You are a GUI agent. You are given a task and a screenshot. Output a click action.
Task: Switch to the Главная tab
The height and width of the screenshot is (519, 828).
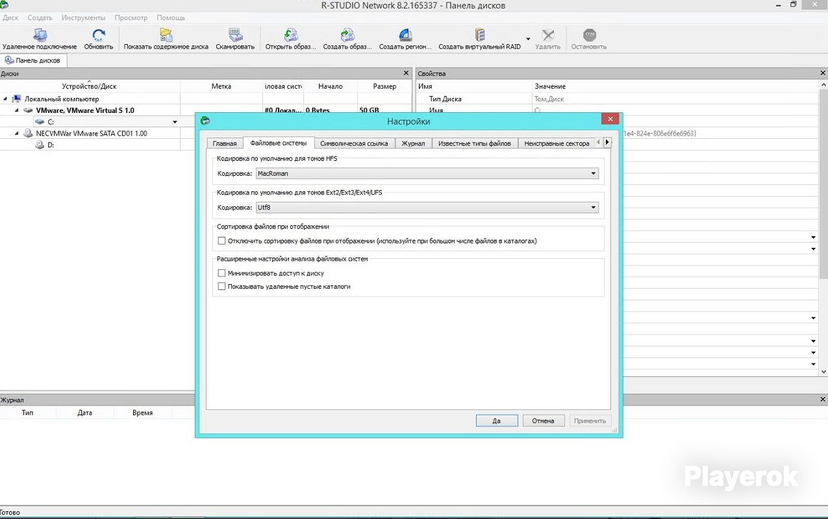coord(225,143)
